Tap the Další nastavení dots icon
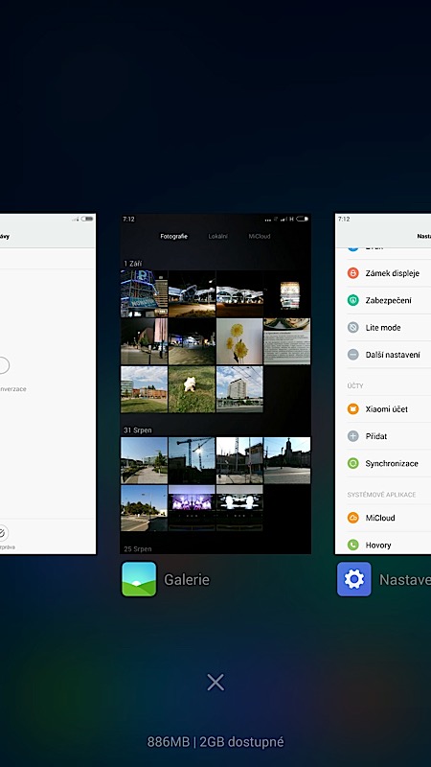The height and width of the screenshot is (767, 431). pyautogui.click(x=352, y=355)
